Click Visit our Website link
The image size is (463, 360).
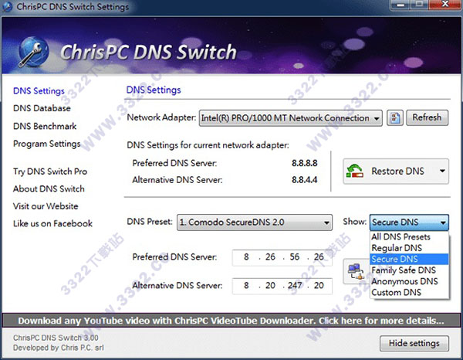(46, 206)
